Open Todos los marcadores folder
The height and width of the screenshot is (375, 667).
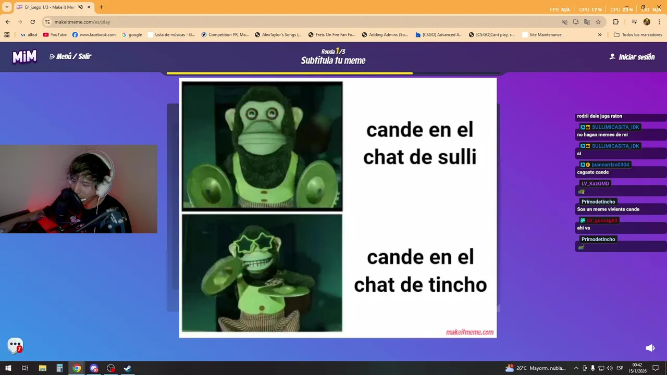(638, 35)
